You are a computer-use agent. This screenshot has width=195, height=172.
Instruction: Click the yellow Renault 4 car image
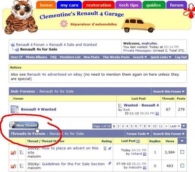tap(138, 25)
